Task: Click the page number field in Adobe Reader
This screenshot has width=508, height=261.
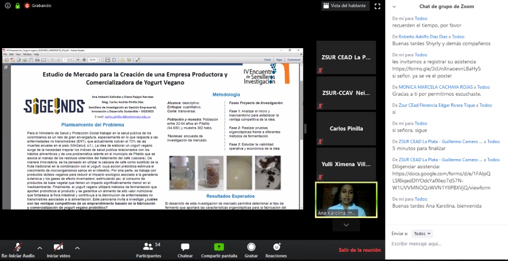Action: (65, 60)
